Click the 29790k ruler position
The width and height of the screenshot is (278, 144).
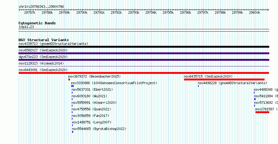[82, 12]
